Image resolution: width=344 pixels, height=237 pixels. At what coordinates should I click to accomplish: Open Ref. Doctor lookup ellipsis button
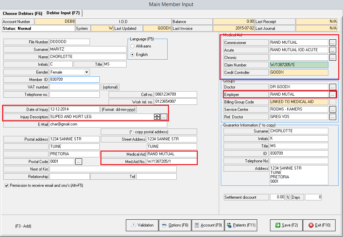point(333,117)
